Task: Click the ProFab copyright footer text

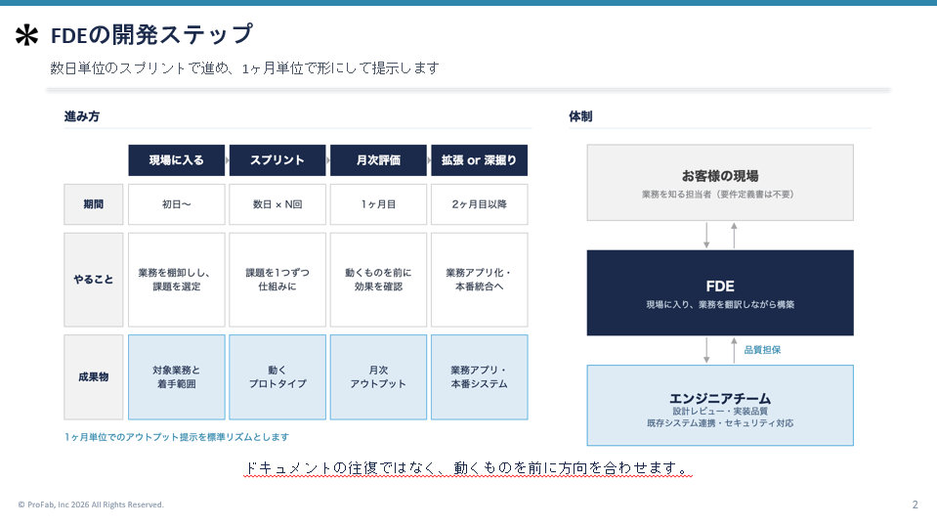Action: (x=91, y=504)
